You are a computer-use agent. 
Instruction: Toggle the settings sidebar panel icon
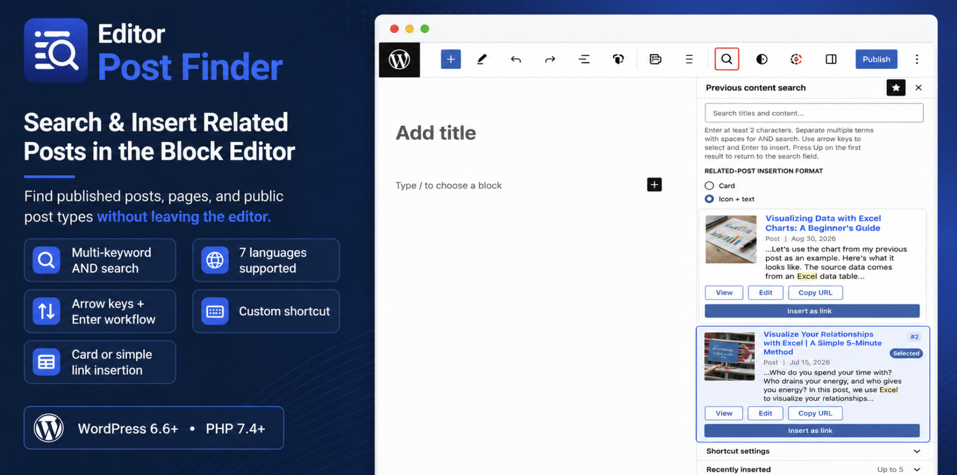click(831, 59)
